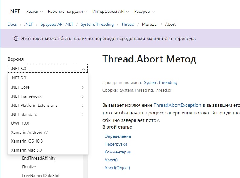Screen dimensions: 240x178
Task: Click the info icon in the translation banner
Action: click(x=16, y=39)
